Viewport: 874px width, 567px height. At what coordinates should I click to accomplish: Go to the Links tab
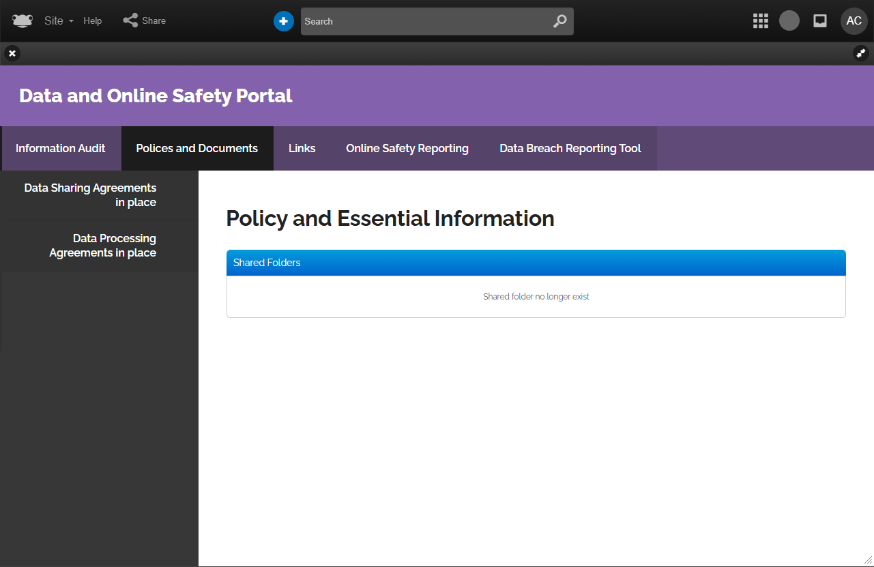pyautogui.click(x=302, y=148)
